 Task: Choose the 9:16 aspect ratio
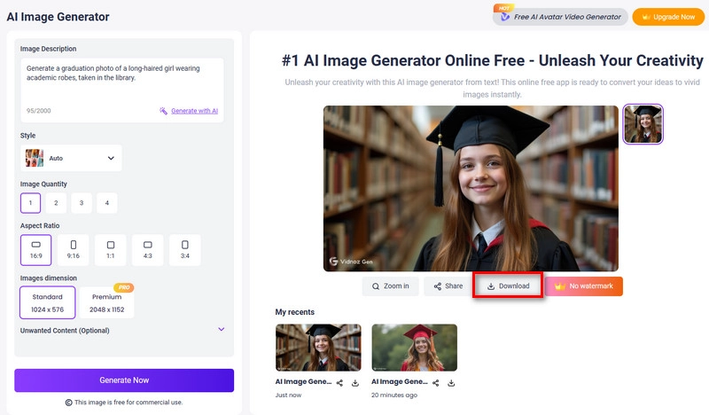[x=74, y=250]
